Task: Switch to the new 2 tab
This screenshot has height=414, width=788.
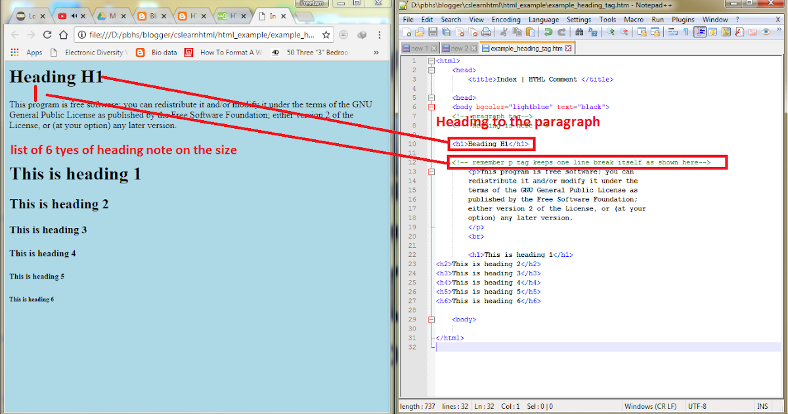Action: click(459, 48)
